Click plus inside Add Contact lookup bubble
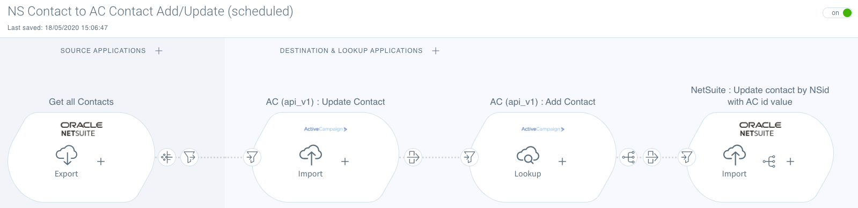 (562, 161)
